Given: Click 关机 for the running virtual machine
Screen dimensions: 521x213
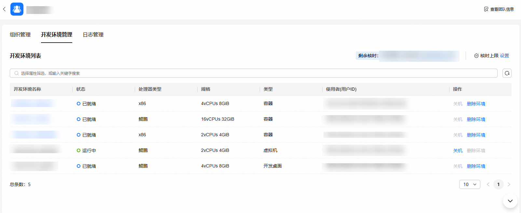Looking at the screenshot, I should (x=458, y=151).
